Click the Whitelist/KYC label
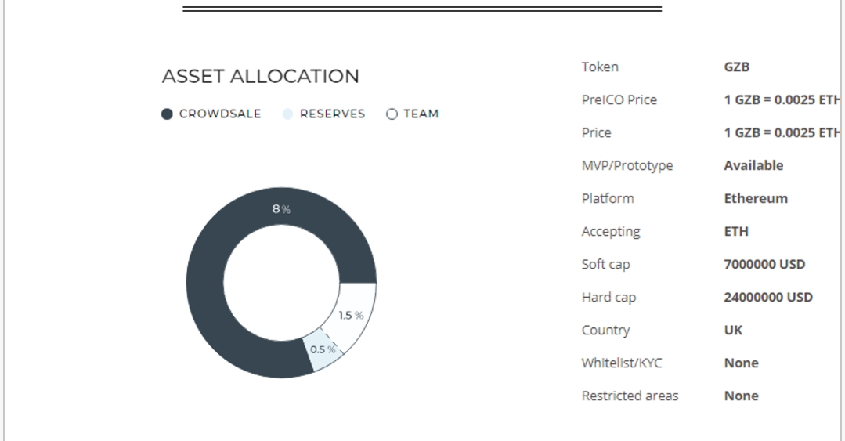This screenshot has height=441, width=845. [x=621, y=363]
